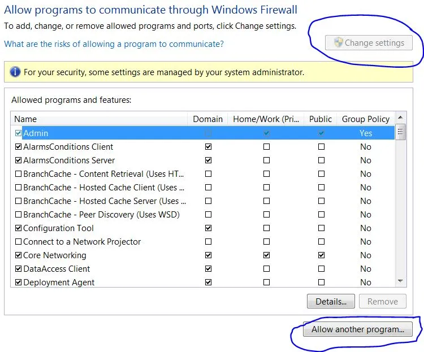Click the blue information icon in security notice
Screen dimensions: 424x352
[x=15, y=72]
